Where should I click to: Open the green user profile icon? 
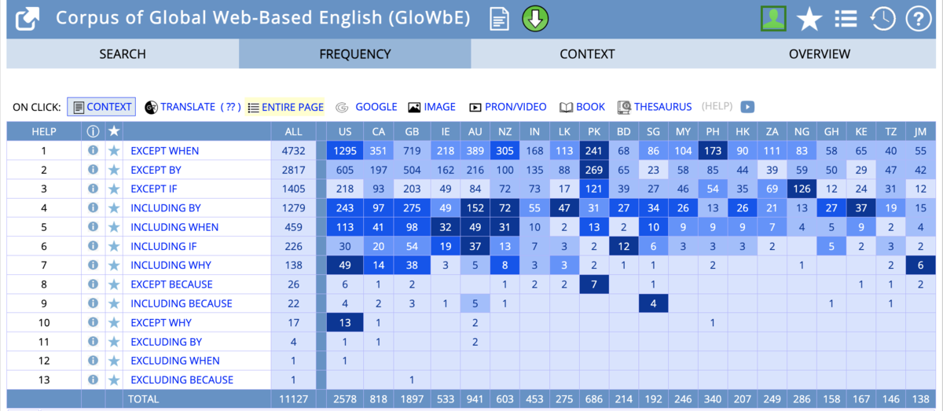[773, 18]
